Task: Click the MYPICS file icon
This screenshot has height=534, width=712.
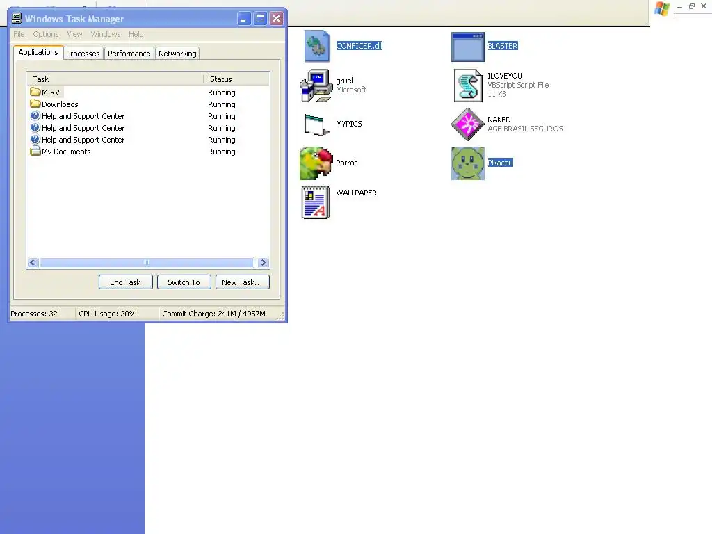Action: pyautogui.click(x=316, y=124)
